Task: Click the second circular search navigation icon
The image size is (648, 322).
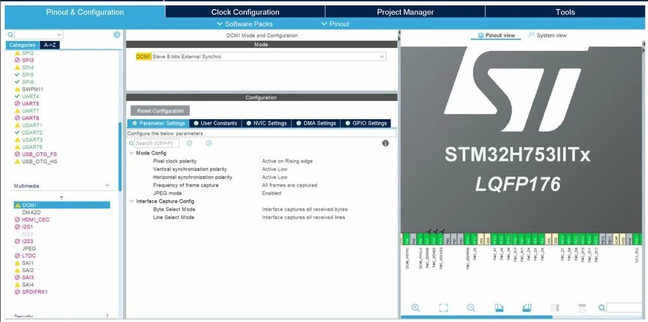Action: pos(209,143)
